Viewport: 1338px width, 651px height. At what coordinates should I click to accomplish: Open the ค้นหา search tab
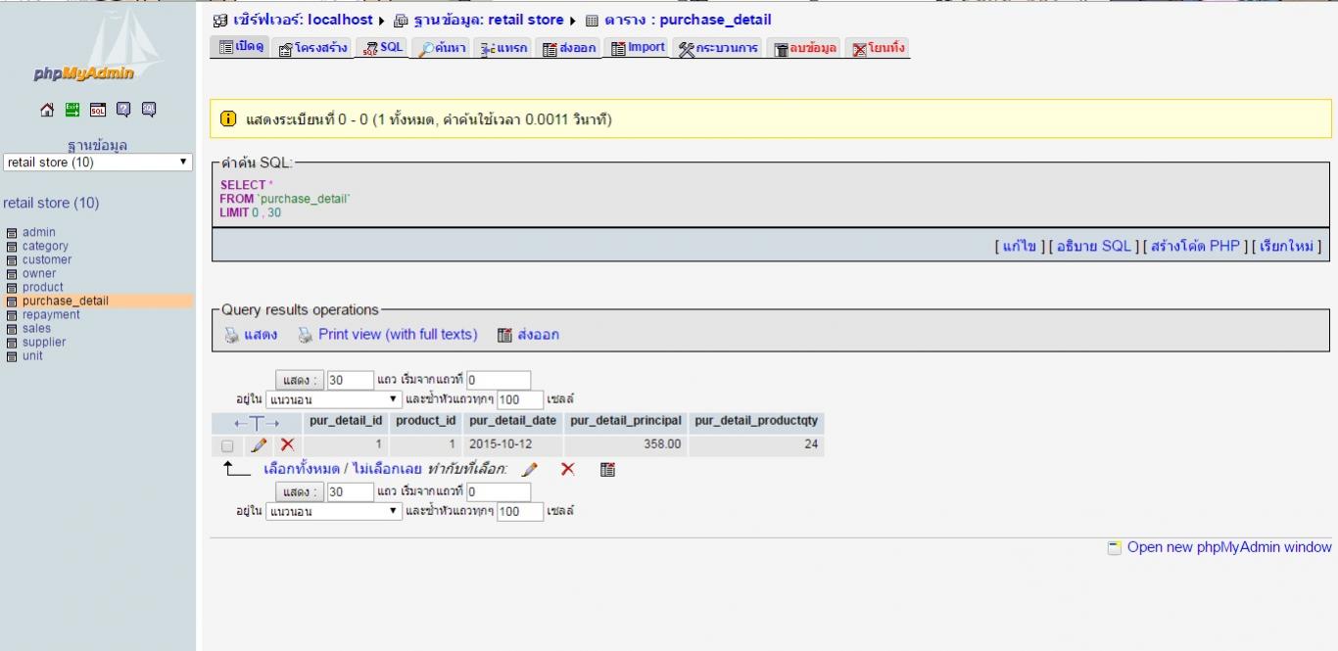(x=442, y=48)
